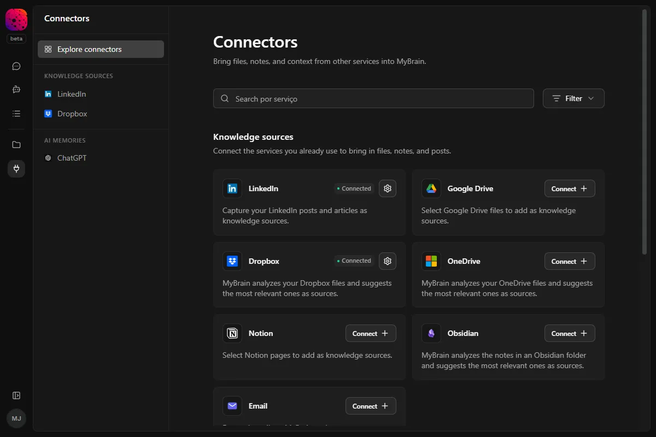Open ChatGPT under AI Memories
Screen dimensions: 656x437
click(x=101, y=158)
